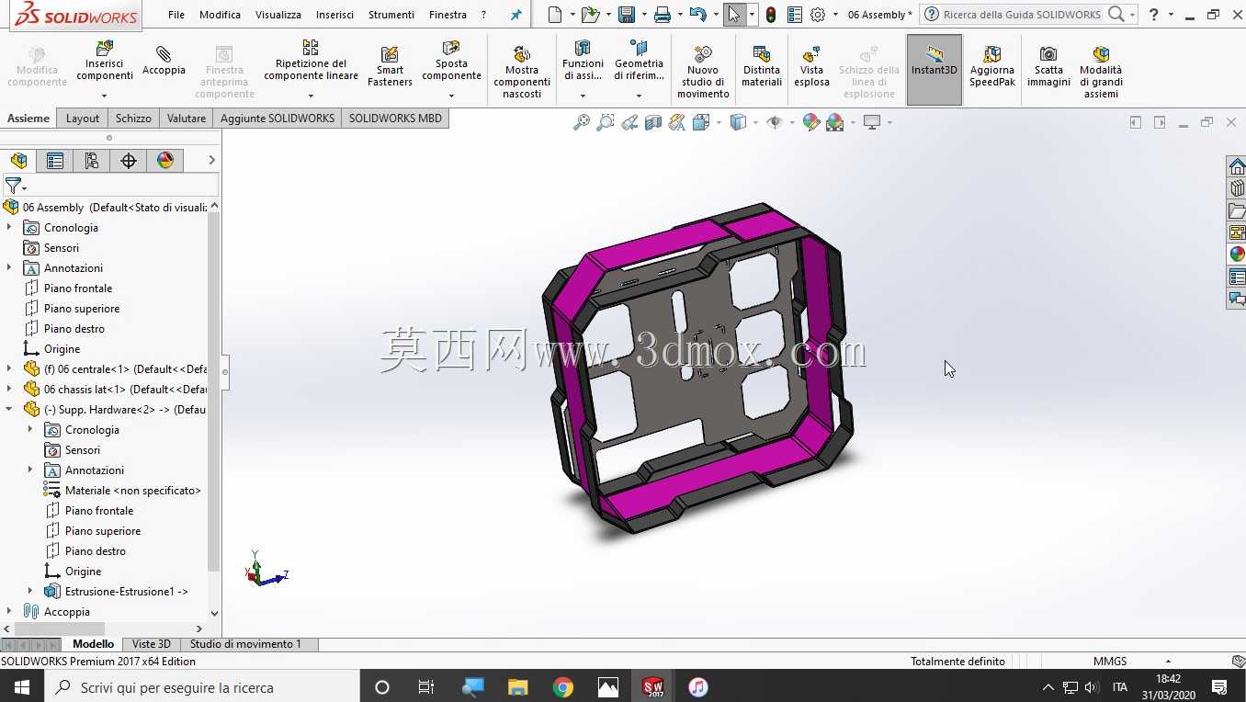Open Chrome from the taskbar
Image resolution: width=1246 pixels, height=702 pixels.
tap(563, 687)
